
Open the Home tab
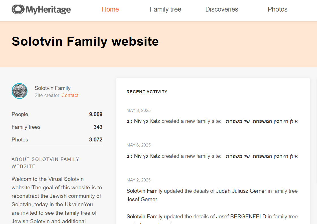point(110,9)
